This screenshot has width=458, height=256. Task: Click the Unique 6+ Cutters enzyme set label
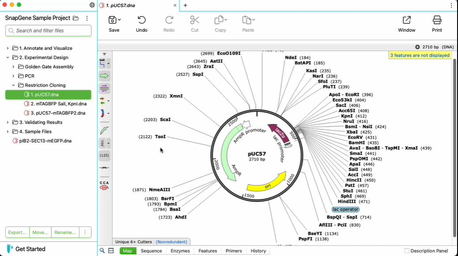[133, 242]
